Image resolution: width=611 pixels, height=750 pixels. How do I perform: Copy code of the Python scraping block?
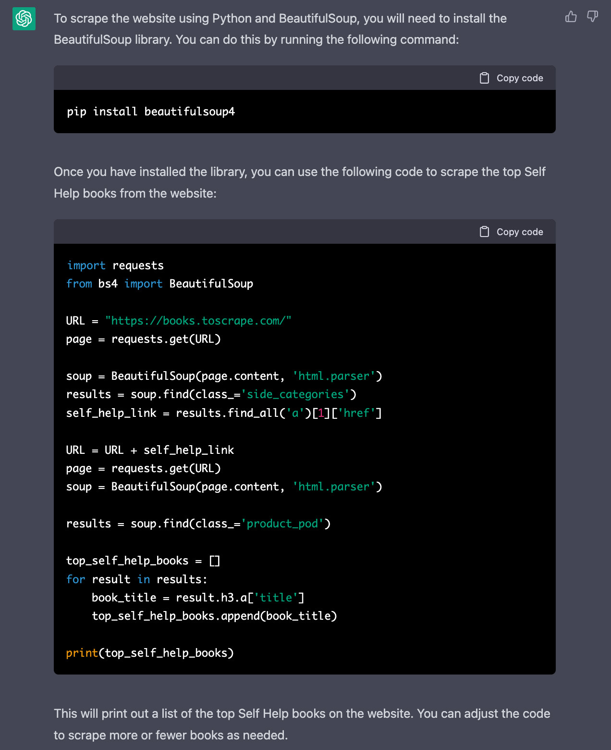click(x=511, y=232)
